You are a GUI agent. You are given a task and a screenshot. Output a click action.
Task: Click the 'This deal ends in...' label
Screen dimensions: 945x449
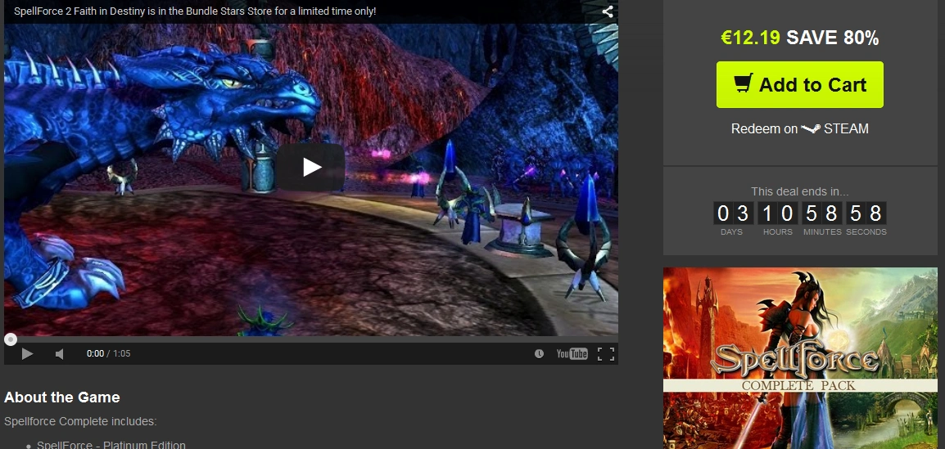coord(800,191)
